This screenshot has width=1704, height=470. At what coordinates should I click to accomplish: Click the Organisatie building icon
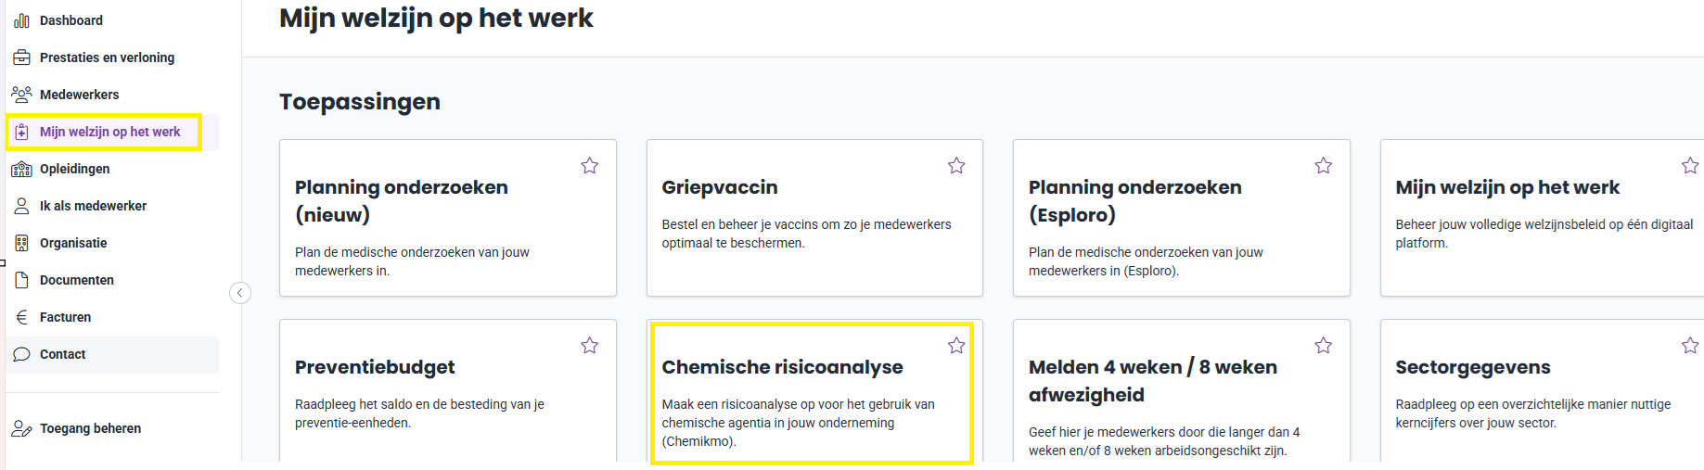click(21, 243)
